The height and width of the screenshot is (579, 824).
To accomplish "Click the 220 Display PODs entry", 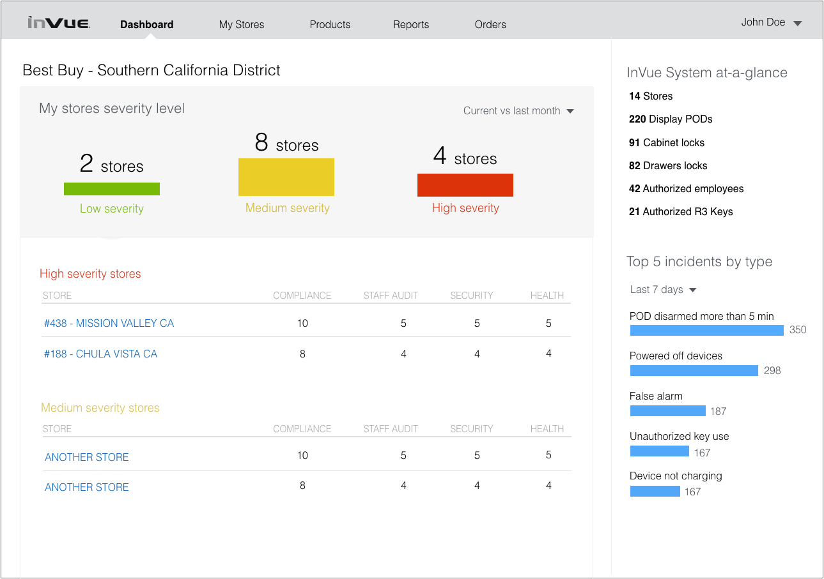I will pos(671,119).
